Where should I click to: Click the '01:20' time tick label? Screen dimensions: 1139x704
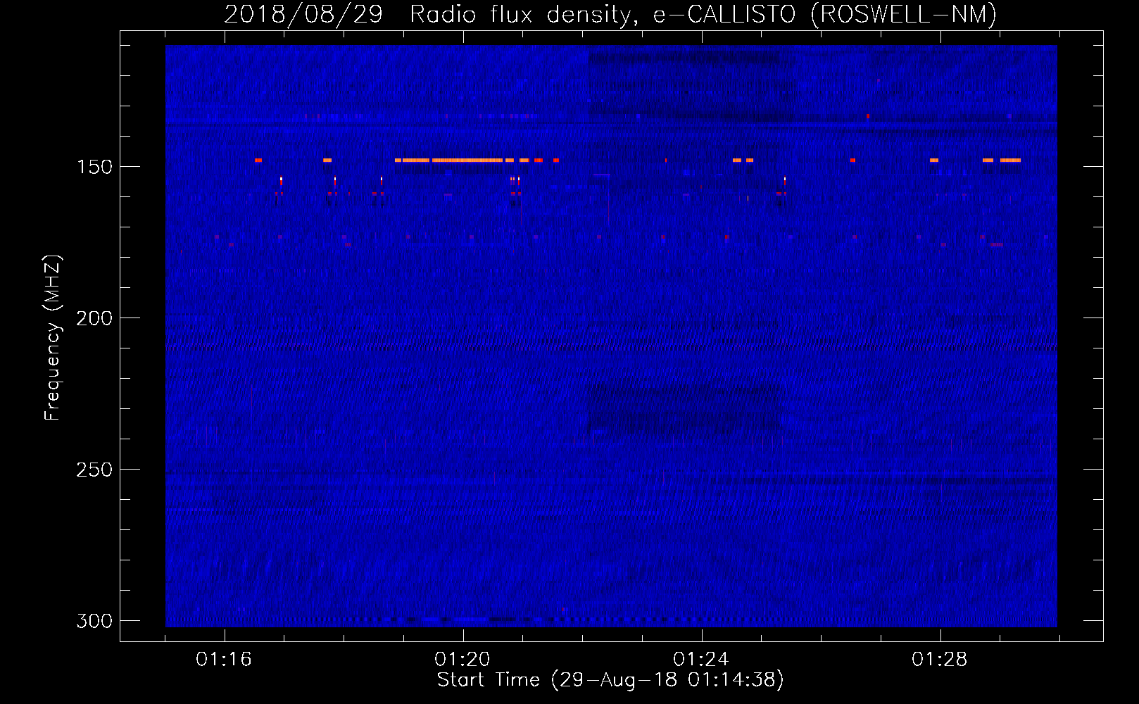tap(462, 660)
